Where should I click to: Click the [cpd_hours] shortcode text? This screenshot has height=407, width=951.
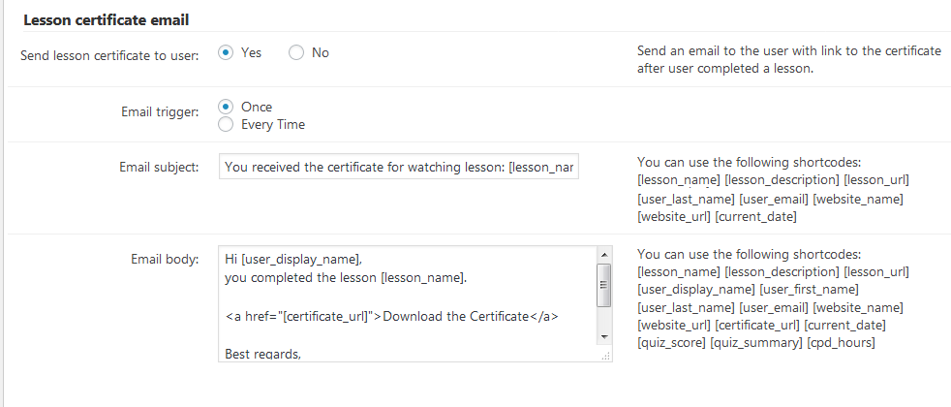pos(841,343)
